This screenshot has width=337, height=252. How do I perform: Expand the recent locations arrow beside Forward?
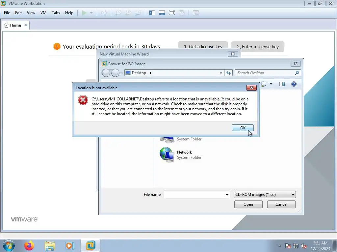(x=122, y=73)
